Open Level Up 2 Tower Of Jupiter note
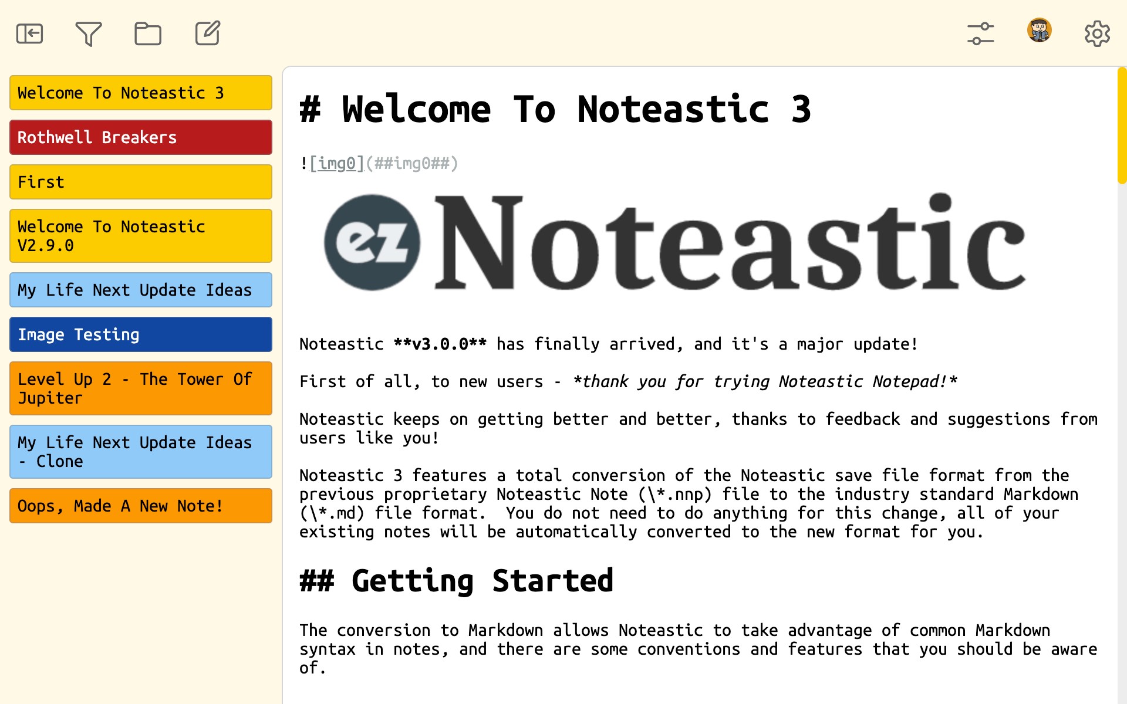 (x=141, y=388)
